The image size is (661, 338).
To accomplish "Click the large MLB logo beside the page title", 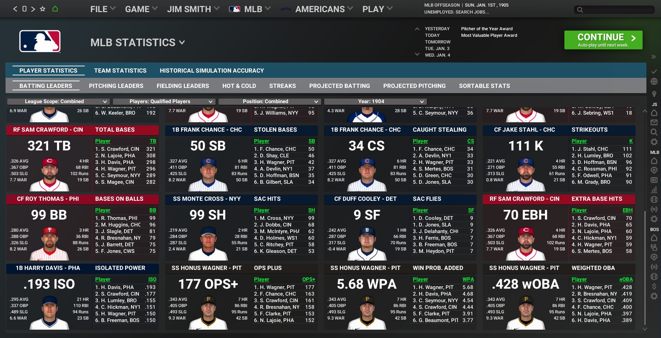I will (x=40, y=41).
